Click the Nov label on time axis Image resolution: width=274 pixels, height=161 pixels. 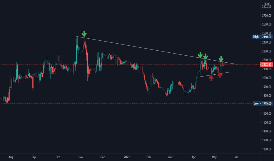click(81, 157)
